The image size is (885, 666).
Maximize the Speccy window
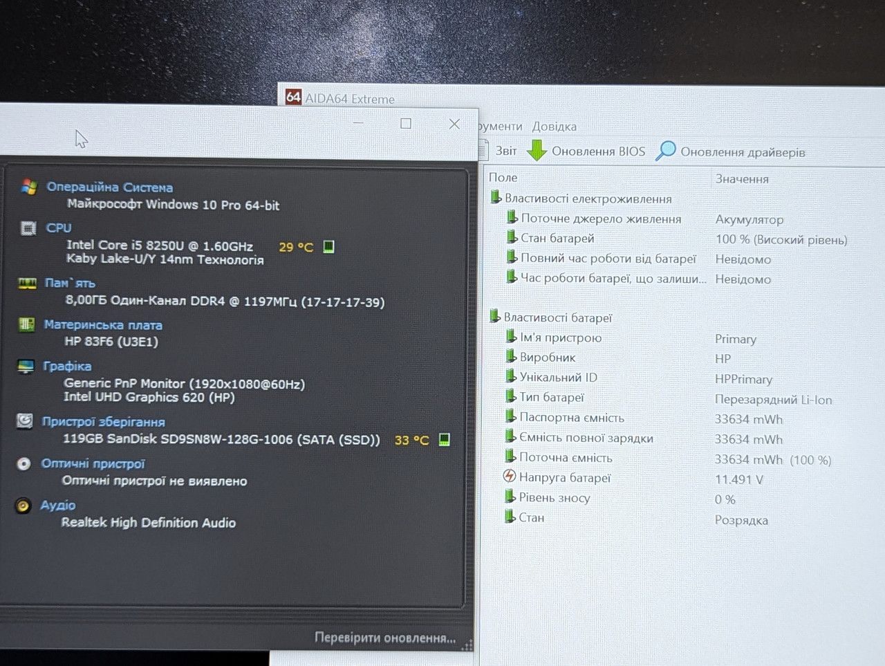tap(406, 123)
